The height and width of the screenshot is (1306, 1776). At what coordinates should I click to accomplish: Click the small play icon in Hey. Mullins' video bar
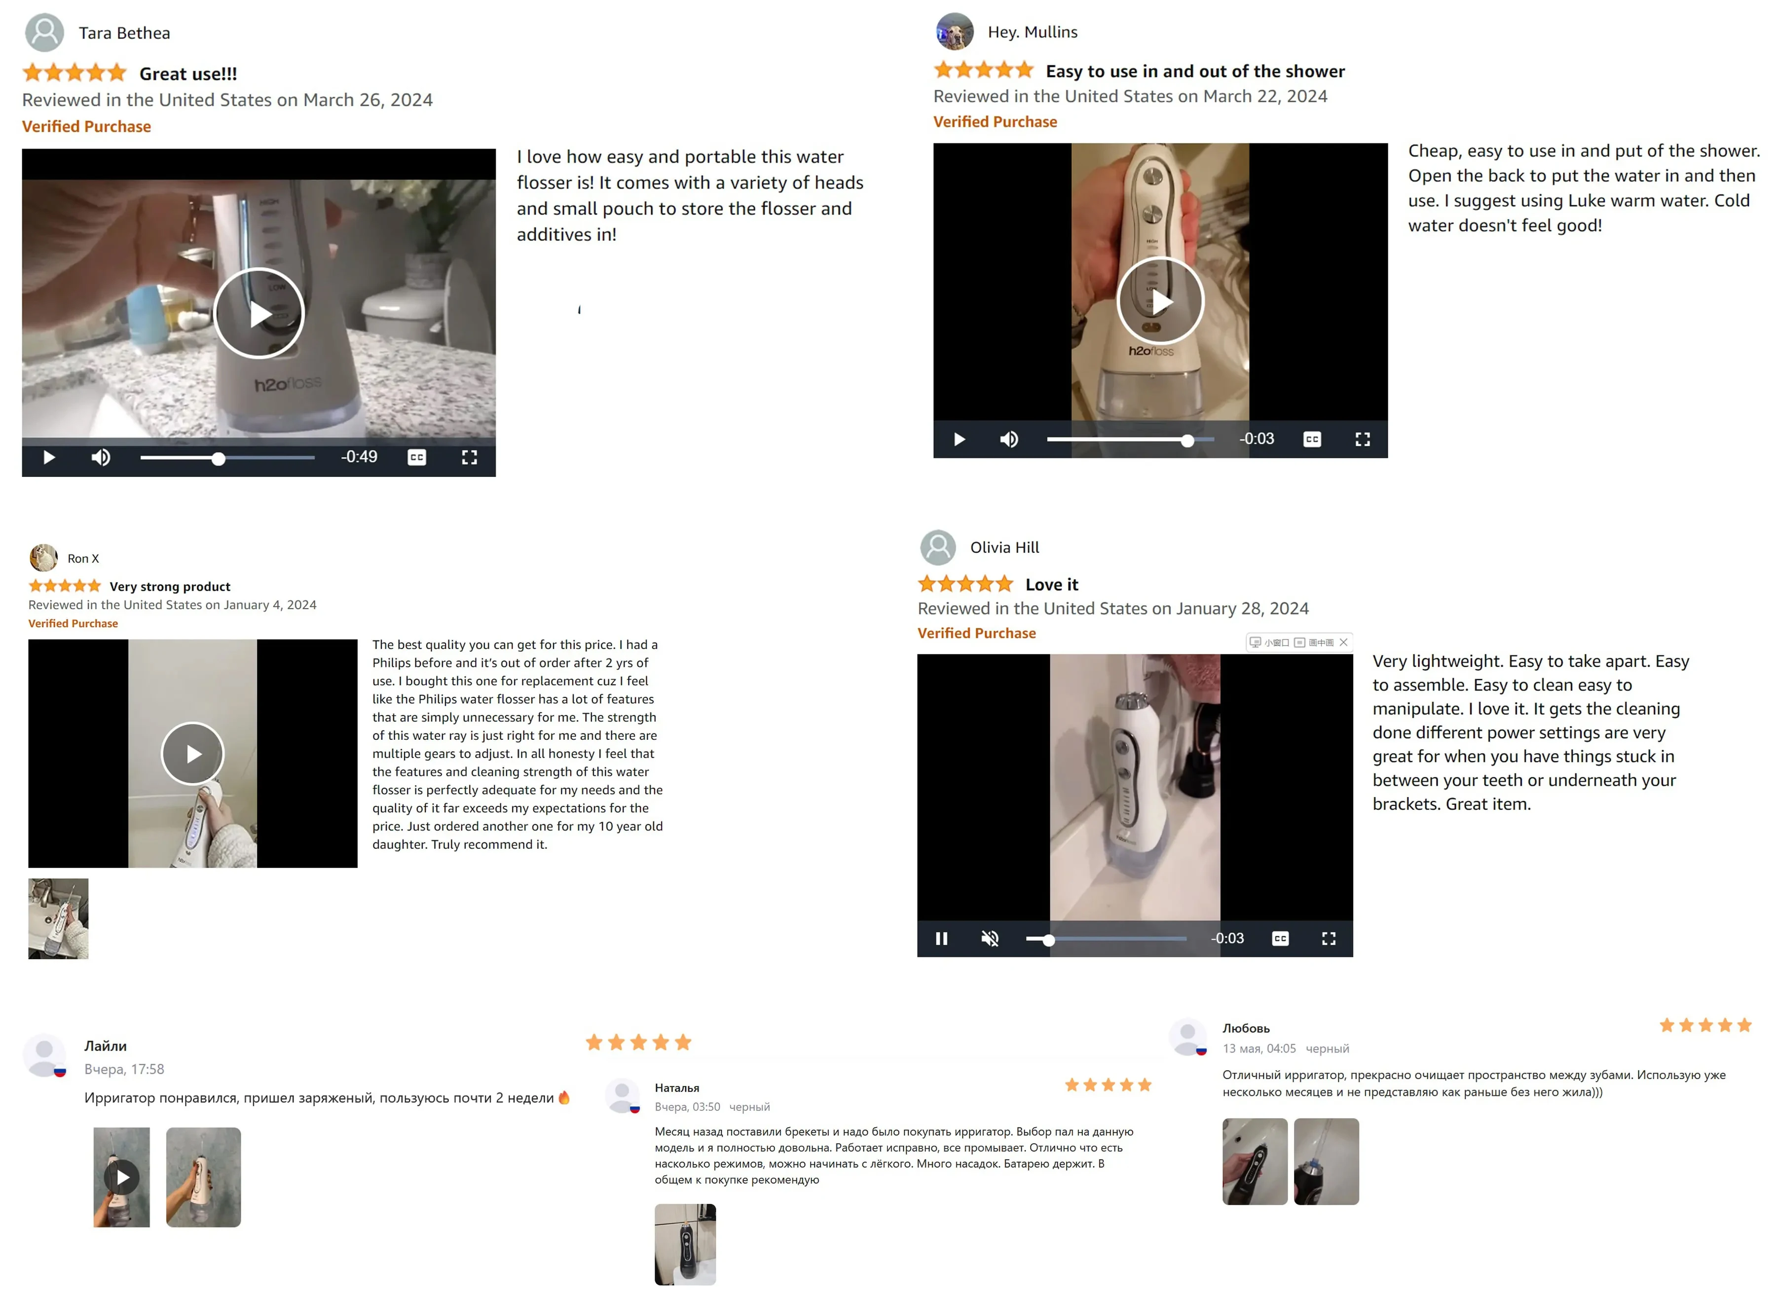[959, 439]
